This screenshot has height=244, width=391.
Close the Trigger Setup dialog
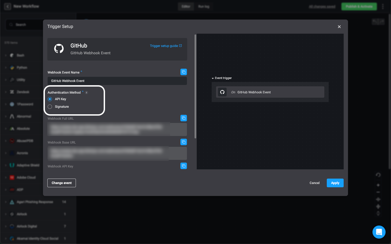[339, 27]
